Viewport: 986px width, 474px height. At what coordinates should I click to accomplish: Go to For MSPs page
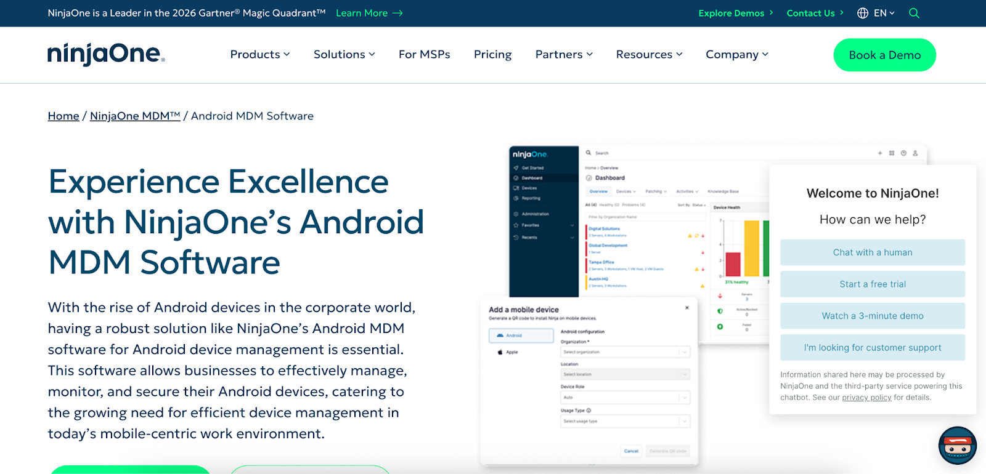425,54
